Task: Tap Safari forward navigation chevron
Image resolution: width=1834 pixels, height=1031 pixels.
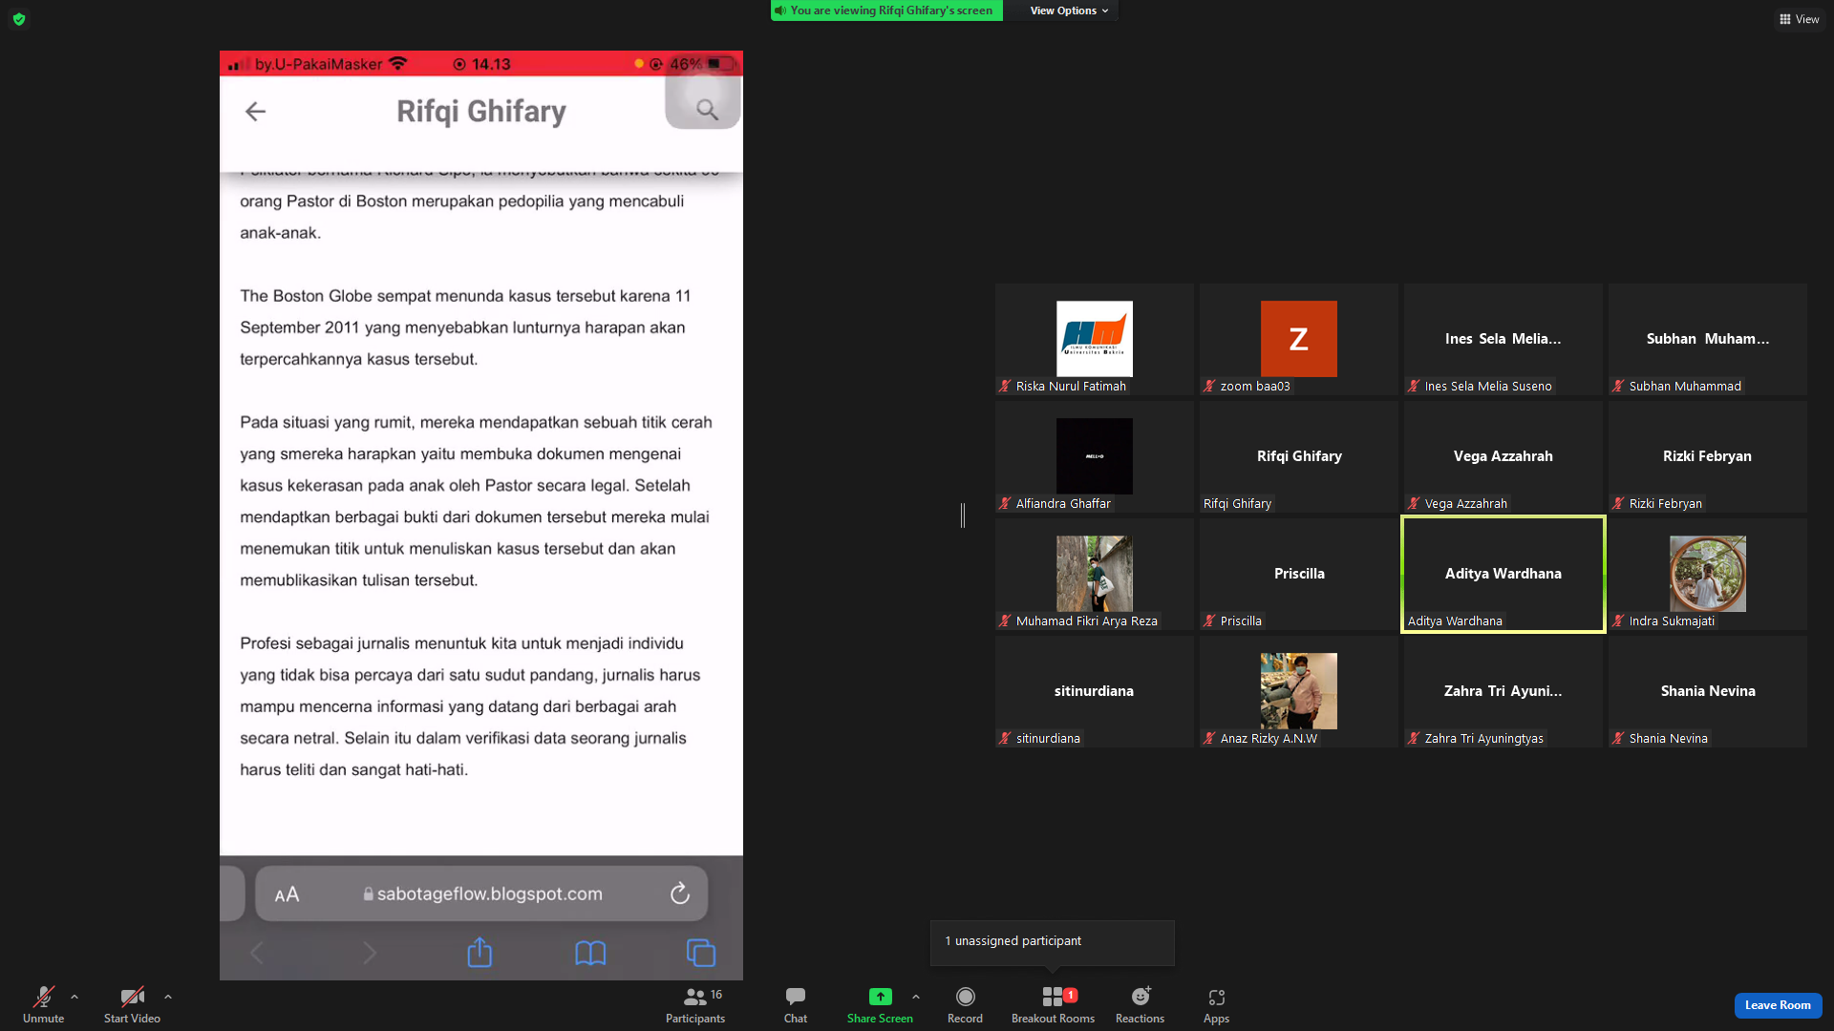Action: 370,953
